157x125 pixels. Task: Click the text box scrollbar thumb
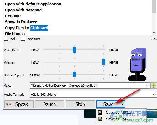(x=154, y=7)
